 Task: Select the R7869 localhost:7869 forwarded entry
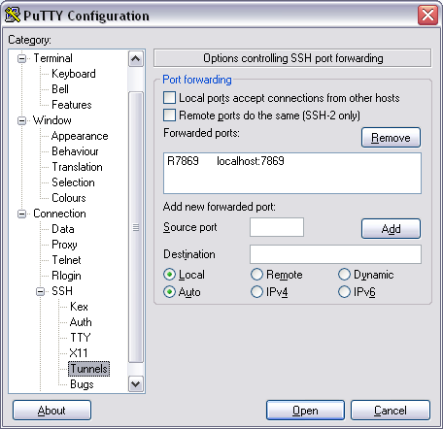point(225,161)
